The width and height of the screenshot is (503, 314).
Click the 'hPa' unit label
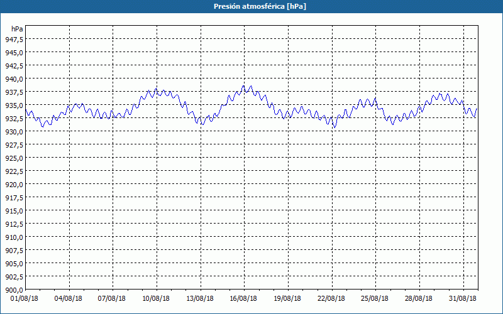pyautogui.click(x=17, y=29)
